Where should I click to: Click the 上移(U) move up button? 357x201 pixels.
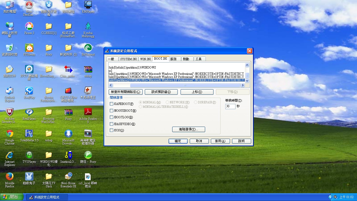pos(197,92)
